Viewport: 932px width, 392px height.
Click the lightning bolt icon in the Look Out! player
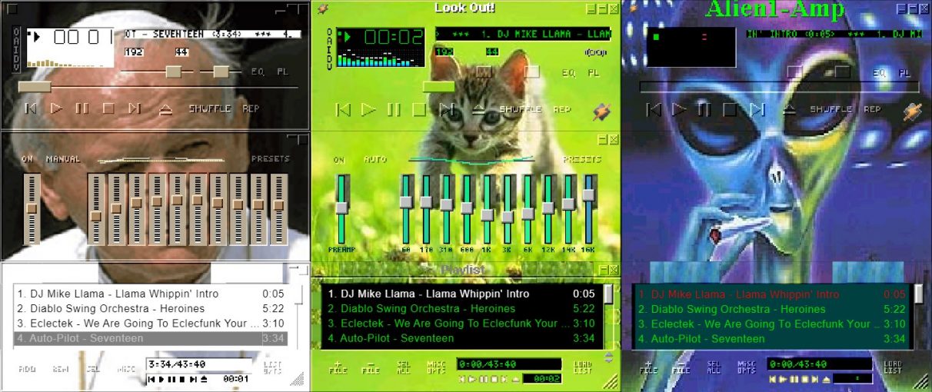[x=601, y=111]
